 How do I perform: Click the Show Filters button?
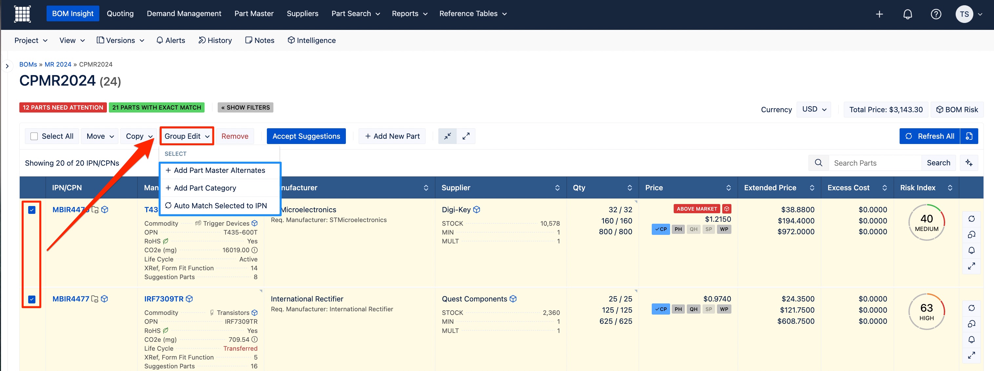click(x=246, y=108)
